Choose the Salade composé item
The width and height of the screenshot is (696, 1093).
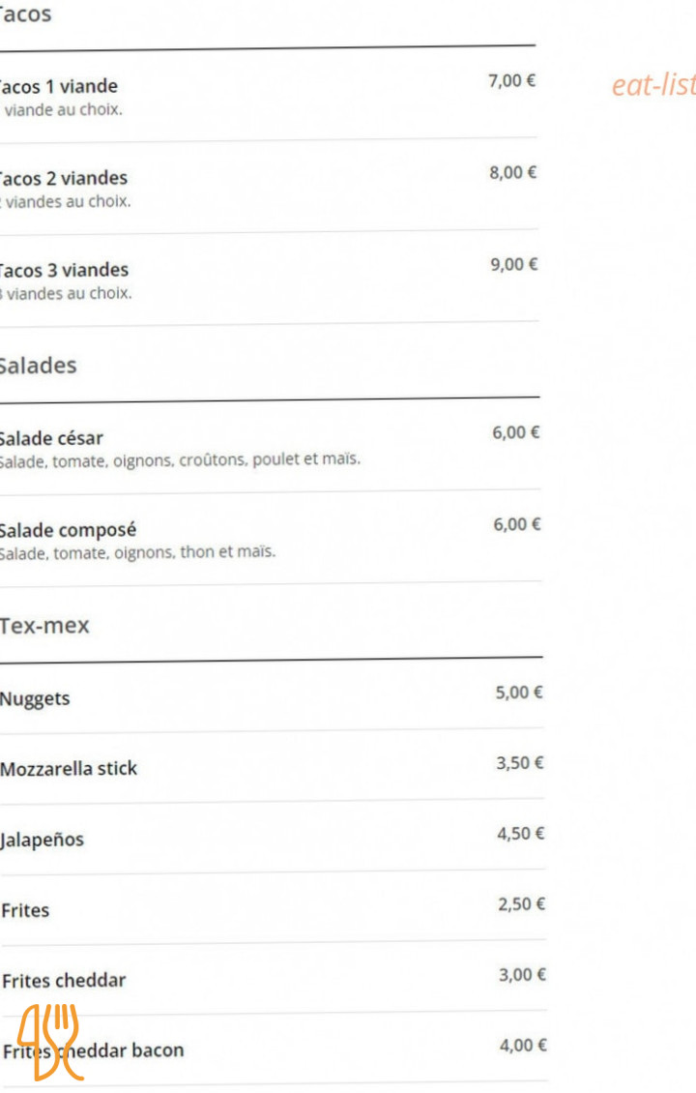point(68,530)
